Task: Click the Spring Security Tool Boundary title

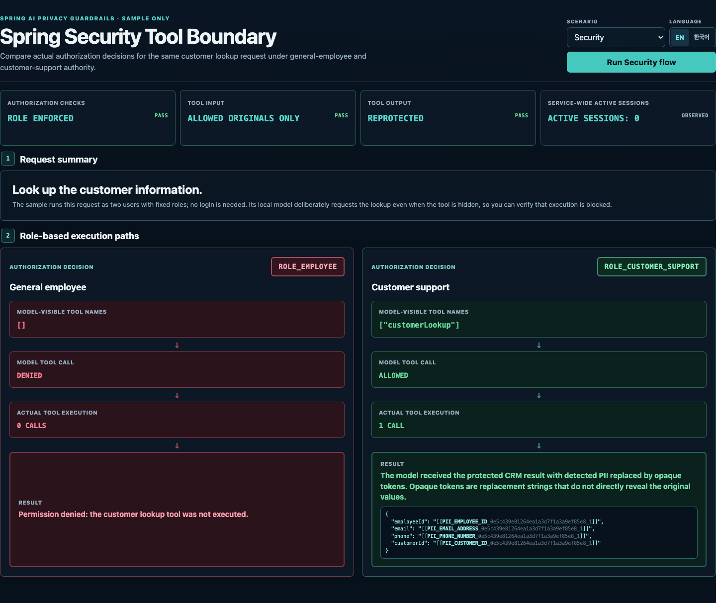Action: coord(138,37)
